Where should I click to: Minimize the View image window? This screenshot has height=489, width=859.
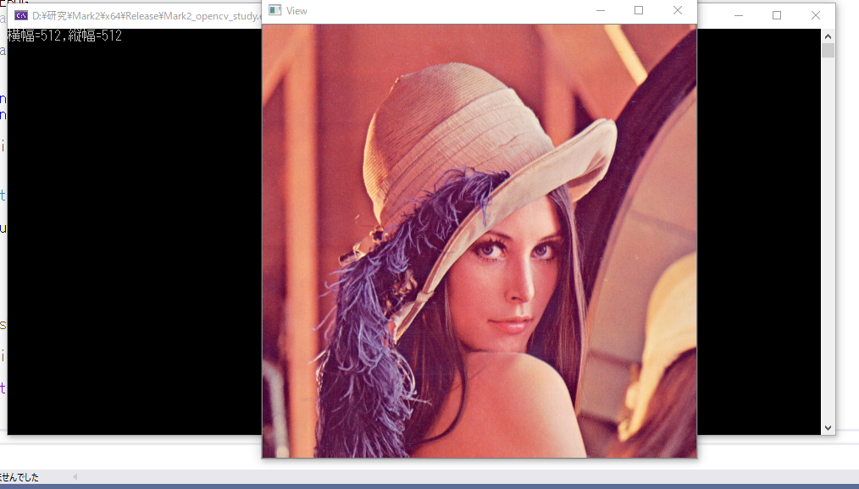click(x=601, y=10)
